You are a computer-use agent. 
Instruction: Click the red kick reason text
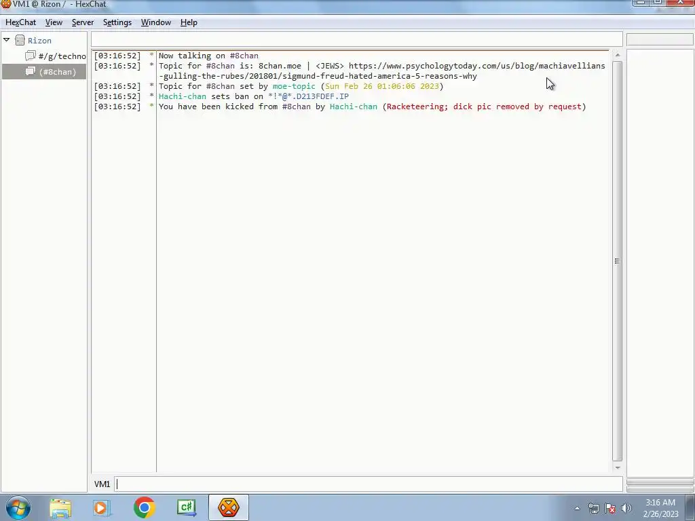(484, 107)
